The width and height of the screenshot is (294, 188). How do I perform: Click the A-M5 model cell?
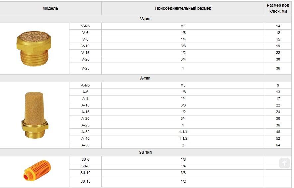pos(85,85)
